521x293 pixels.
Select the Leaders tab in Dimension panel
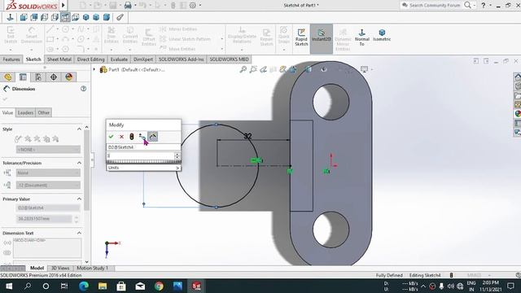click(25, 112)
